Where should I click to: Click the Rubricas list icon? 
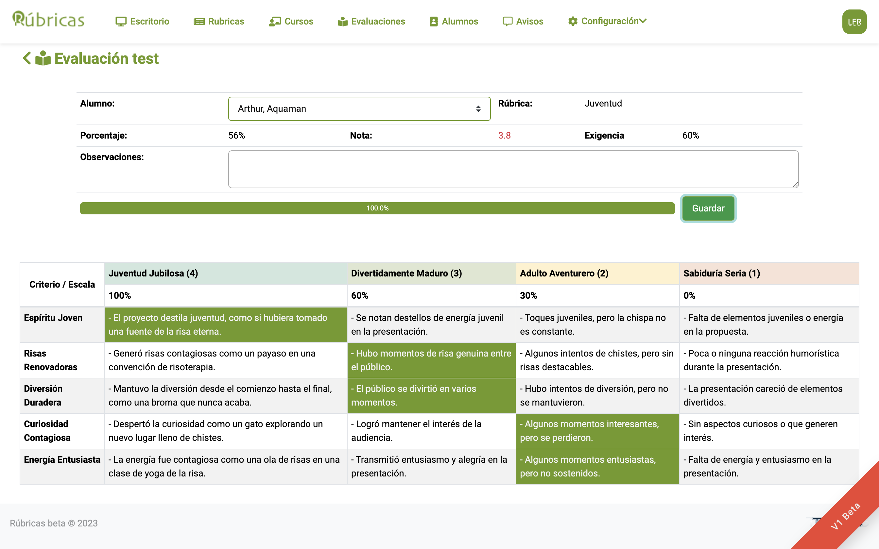[x=199, y=22]
